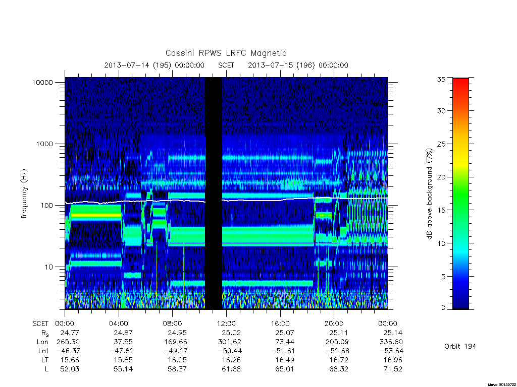
Task: Click the black data gap in the spectrogram
Action: tap(214, 193)
